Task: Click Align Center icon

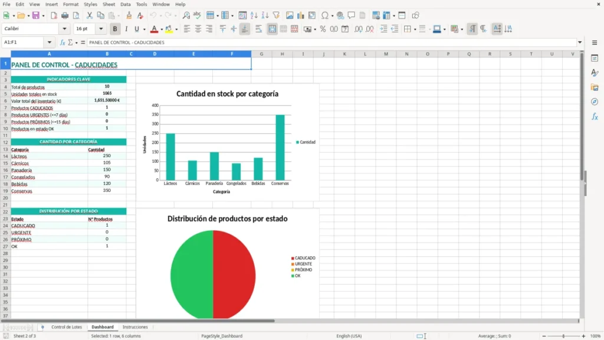Action: pyautogui.click(x=198, y=29)
